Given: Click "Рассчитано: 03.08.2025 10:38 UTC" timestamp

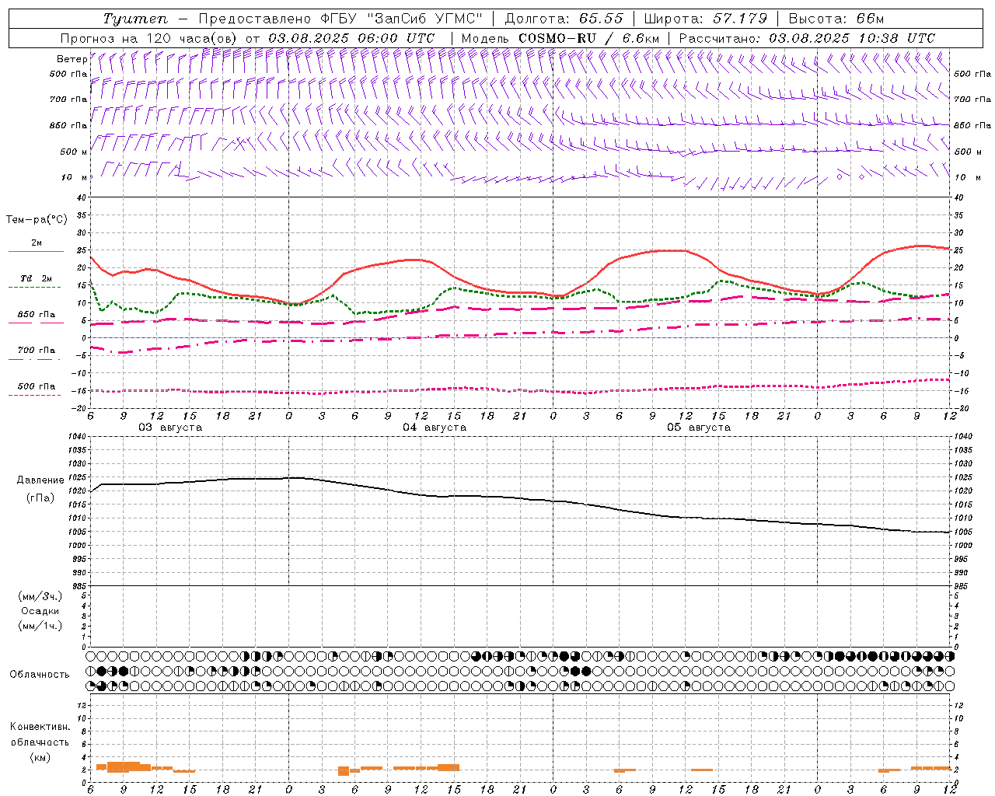Looking at the screenshot, I should click(807, 38).
